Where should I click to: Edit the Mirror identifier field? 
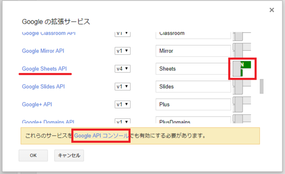193,51
